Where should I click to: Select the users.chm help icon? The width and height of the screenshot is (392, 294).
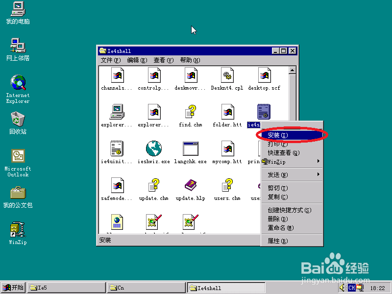click(x=227, y=185)
